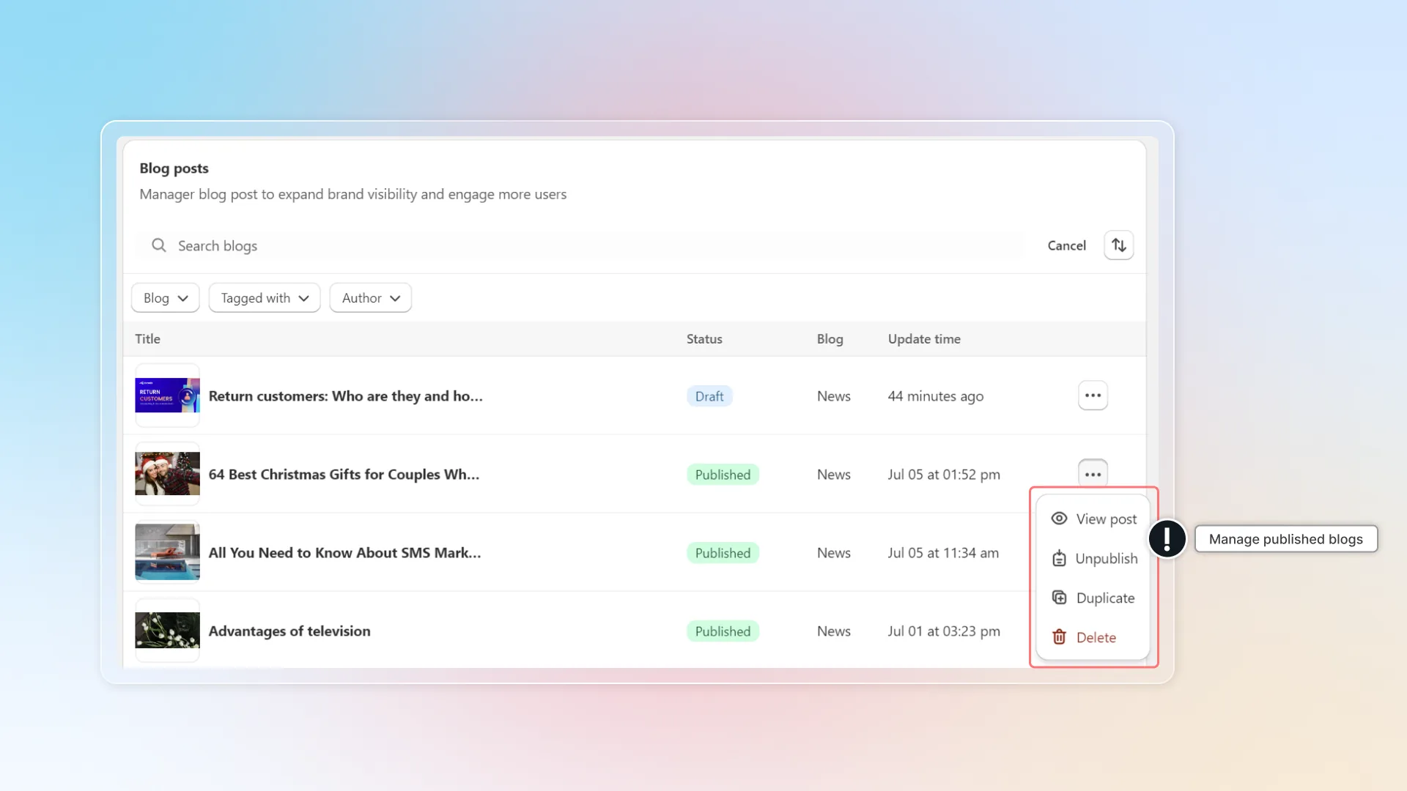Image resolution: width=1407 pixels, height=791 pixels.
Task: Open the Christmas Gifts post thumbnail
Action: (x=167, y=474)
